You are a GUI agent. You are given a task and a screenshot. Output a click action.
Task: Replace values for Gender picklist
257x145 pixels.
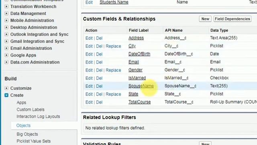113,70
